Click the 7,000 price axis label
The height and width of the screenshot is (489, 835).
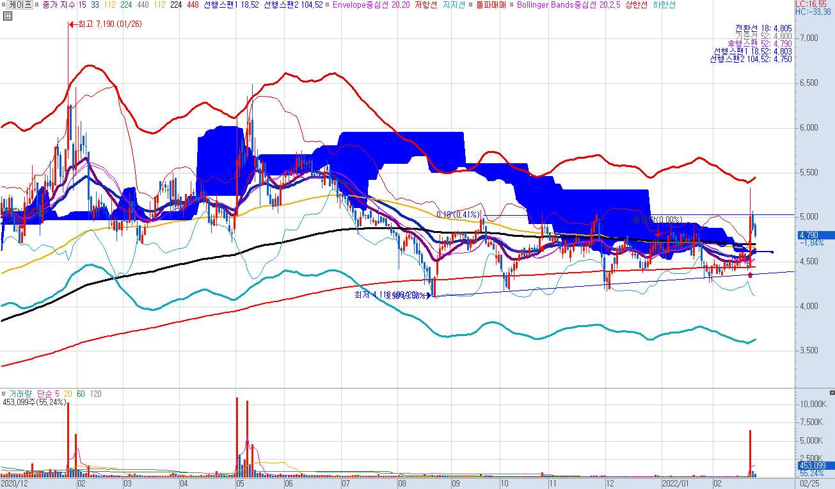tap(809, 38)
